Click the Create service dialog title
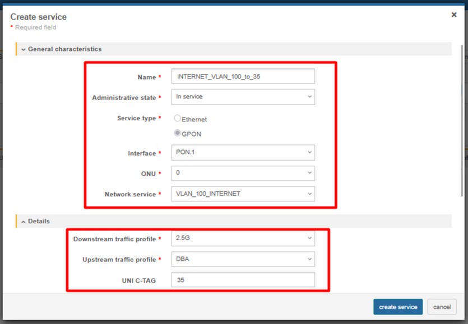 pos(38,17)
